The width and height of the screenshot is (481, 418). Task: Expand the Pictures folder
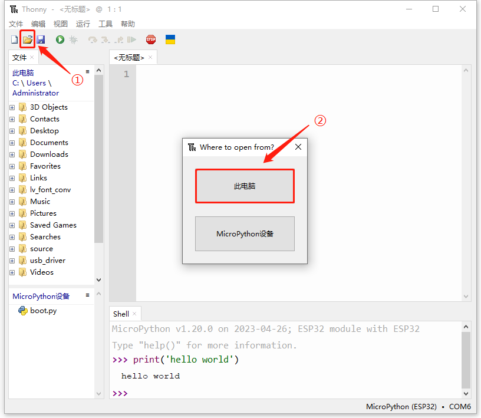pos(12,213)
